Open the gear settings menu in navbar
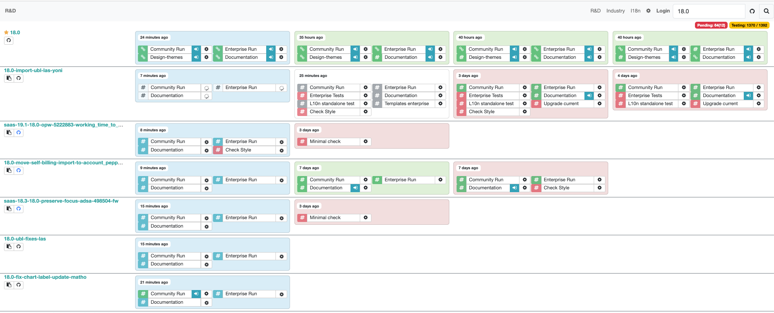Screen dimensions: 774x313 click(648, 11)
